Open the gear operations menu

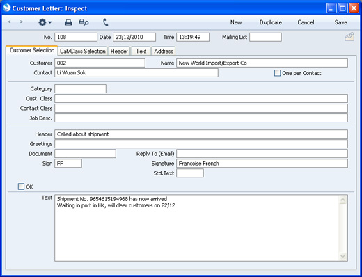45,22
